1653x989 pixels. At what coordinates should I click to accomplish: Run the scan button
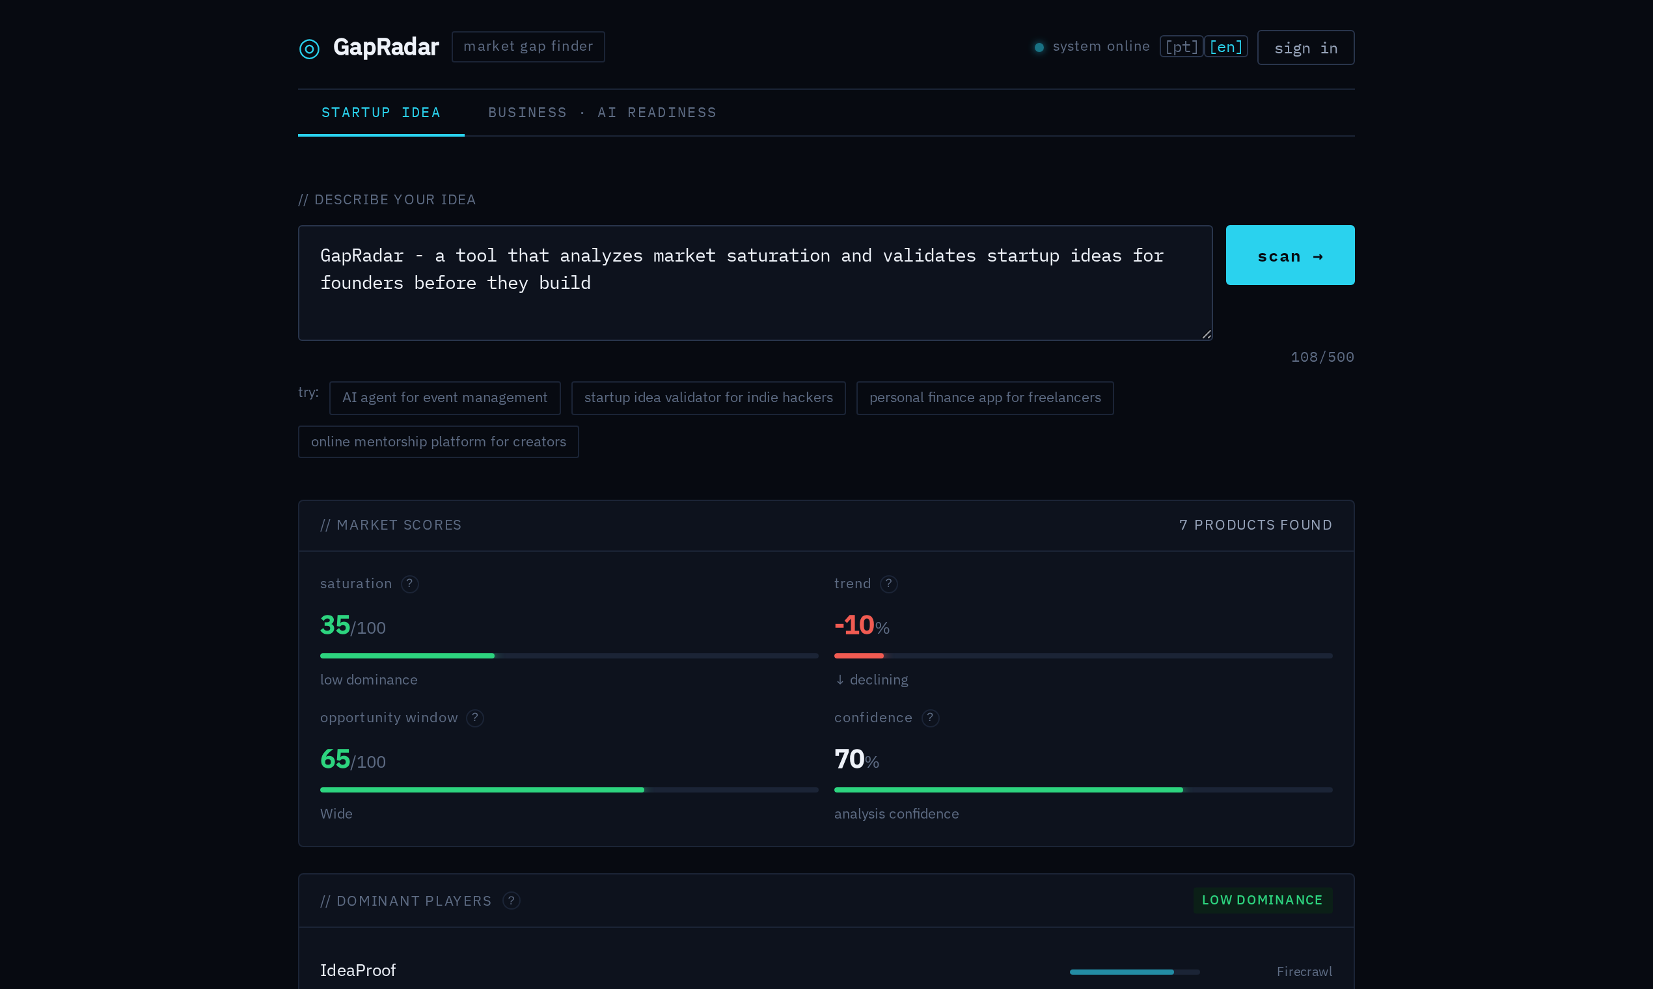1290,255
